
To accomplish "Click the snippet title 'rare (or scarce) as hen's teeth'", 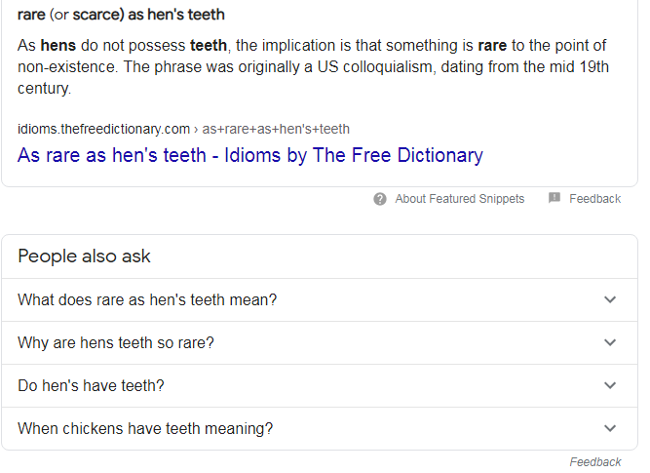I will click(121, 15).
